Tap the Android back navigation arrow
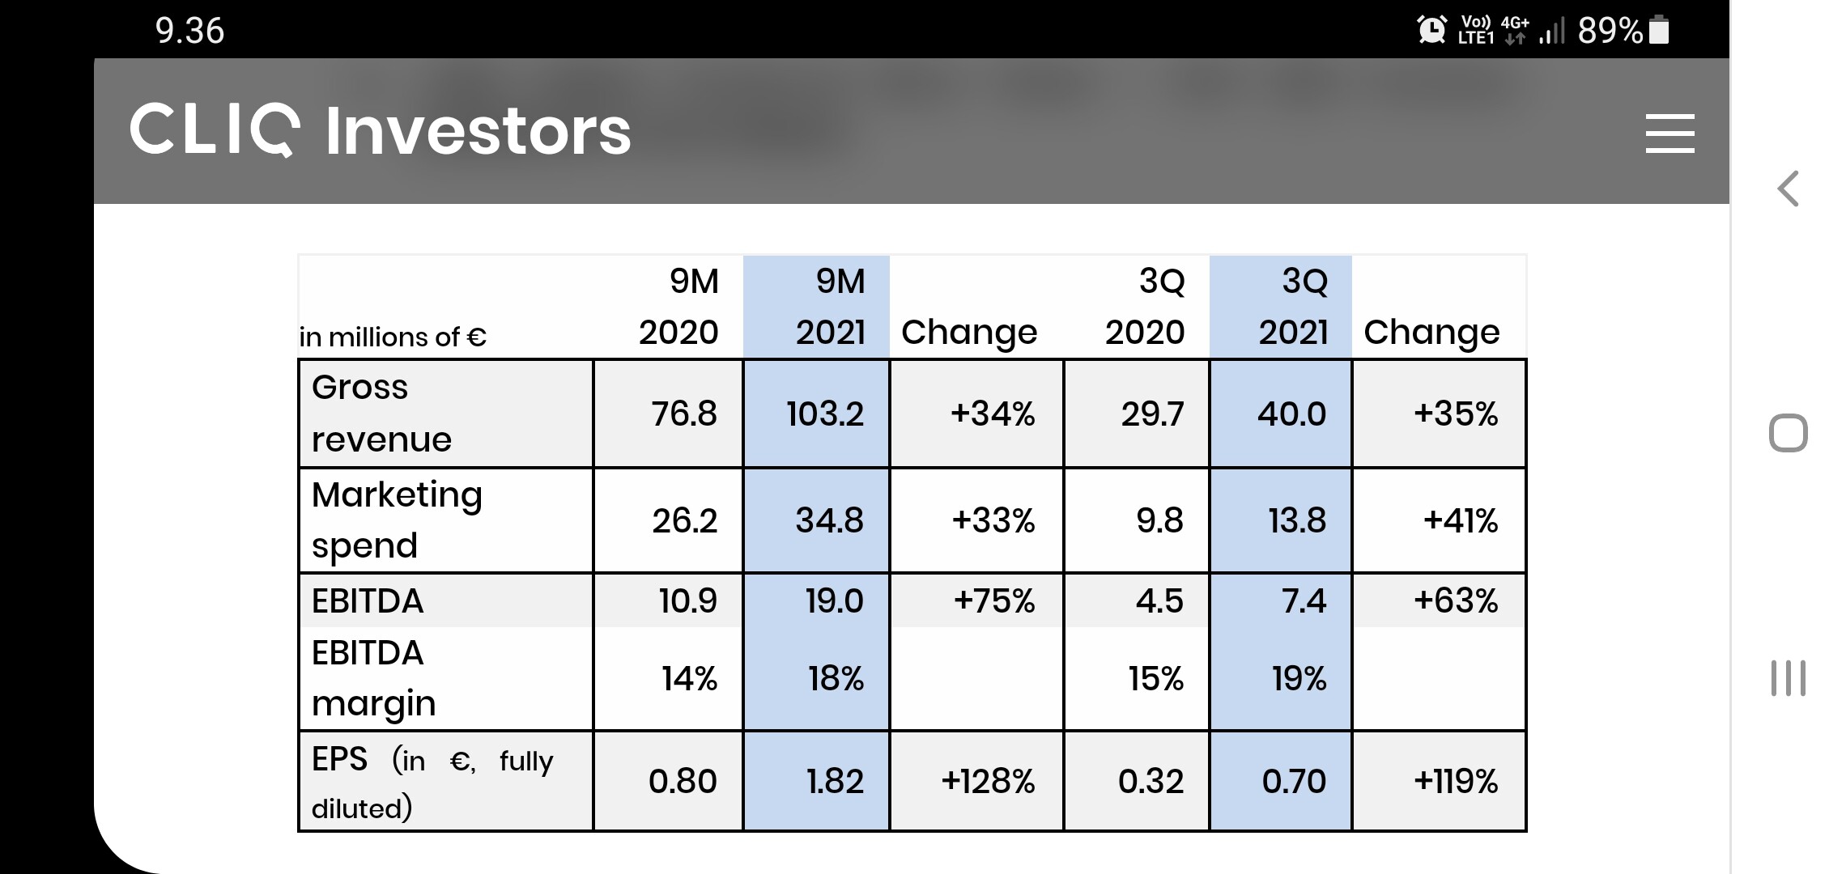This screenshot has width=1846, height=874. pos(1789,189)
